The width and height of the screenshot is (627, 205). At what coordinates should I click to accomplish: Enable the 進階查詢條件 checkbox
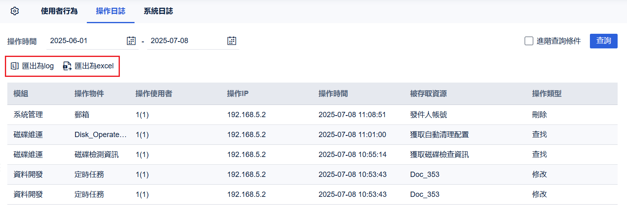(x=529, y=41)
